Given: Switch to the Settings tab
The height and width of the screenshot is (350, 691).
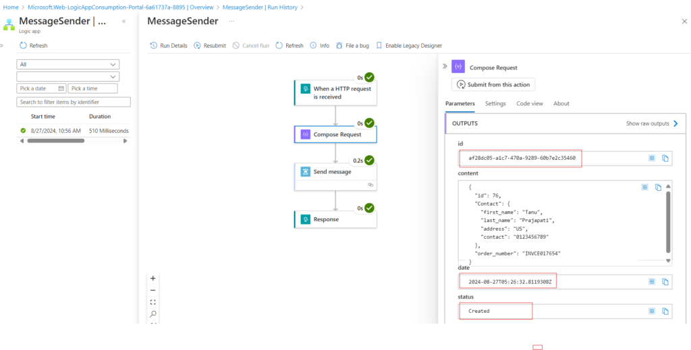Looking at the screenshot, I should click(x=495, y=103).
